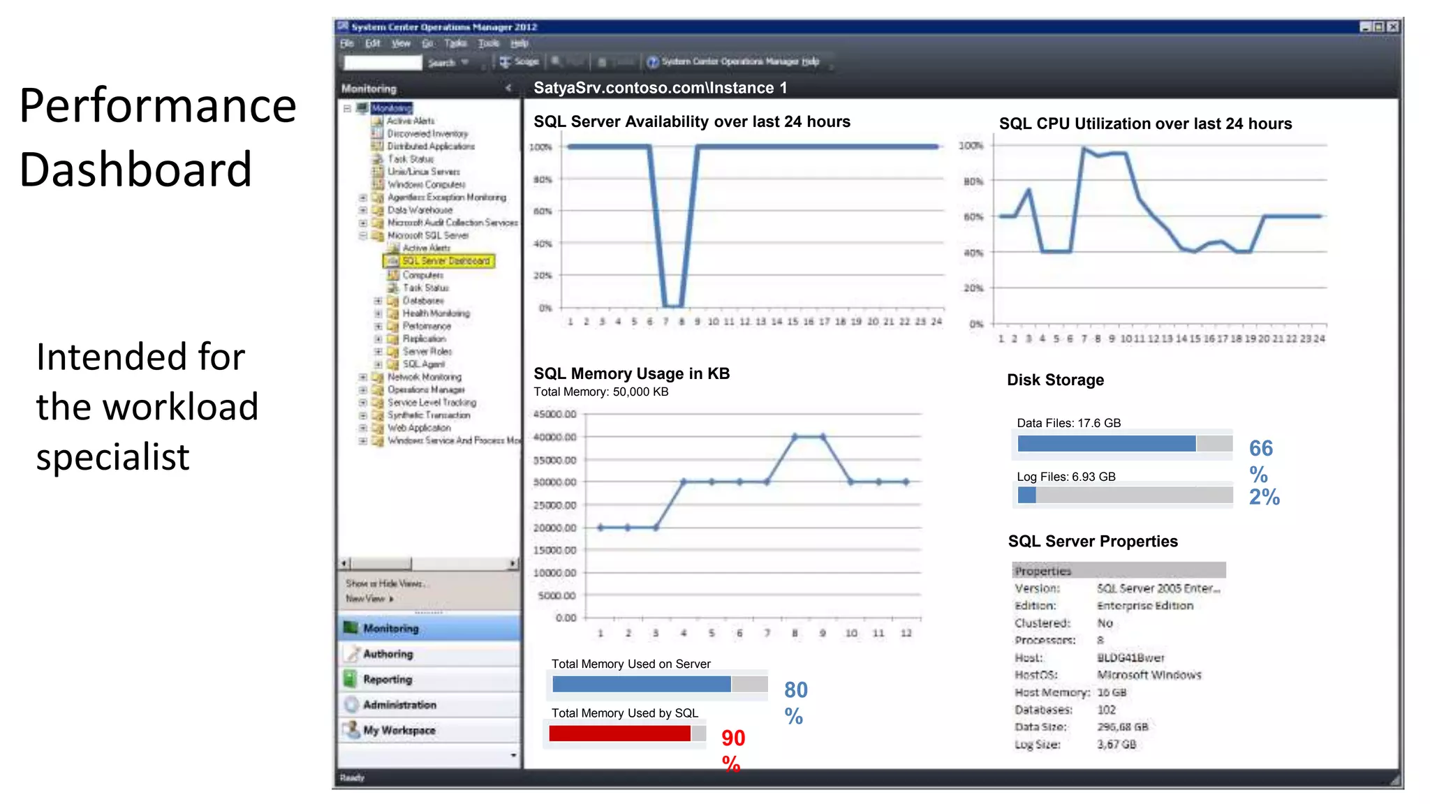Collapse the Microsoft SQL Server node

tap(362, 235)
